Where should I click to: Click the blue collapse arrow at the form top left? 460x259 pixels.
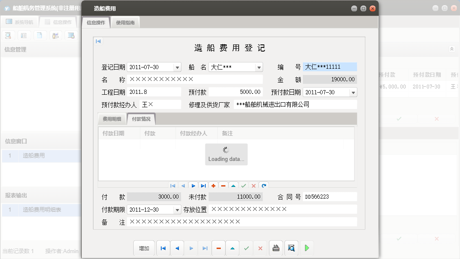pos(98,41)
